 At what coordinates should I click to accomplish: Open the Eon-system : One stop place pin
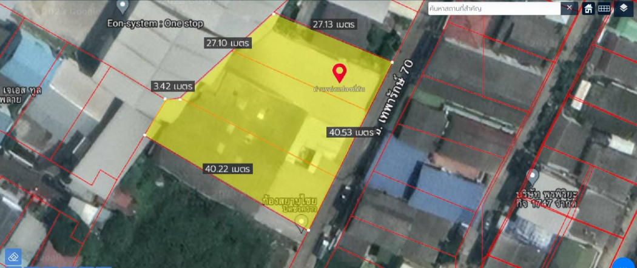tap(122, 7)
